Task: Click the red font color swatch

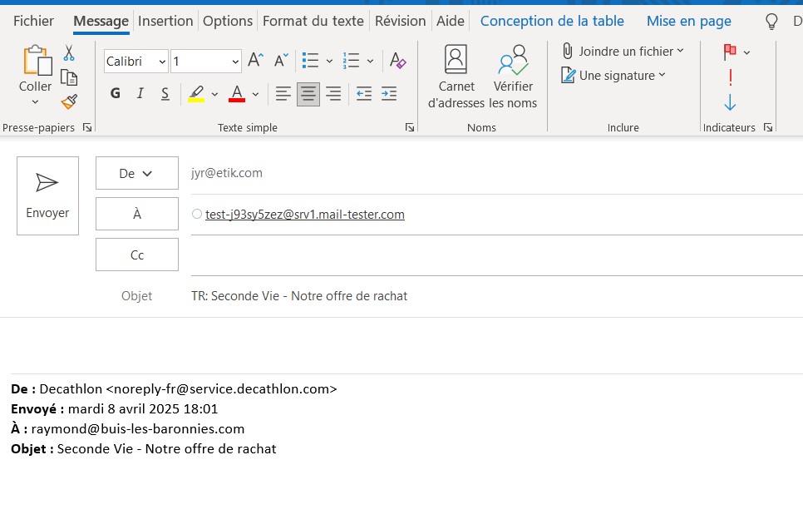Action: 237,94
